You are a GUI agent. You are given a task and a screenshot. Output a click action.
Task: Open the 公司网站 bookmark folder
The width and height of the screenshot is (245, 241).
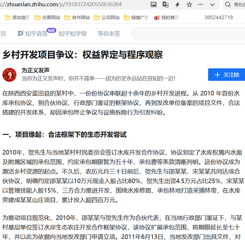coord(107,18)
